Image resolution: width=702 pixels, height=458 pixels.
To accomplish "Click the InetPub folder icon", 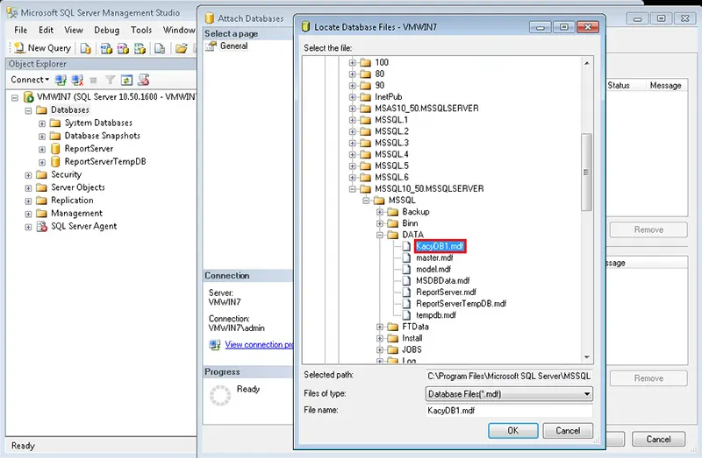I will pyautogui.click(x=365, y=97).
